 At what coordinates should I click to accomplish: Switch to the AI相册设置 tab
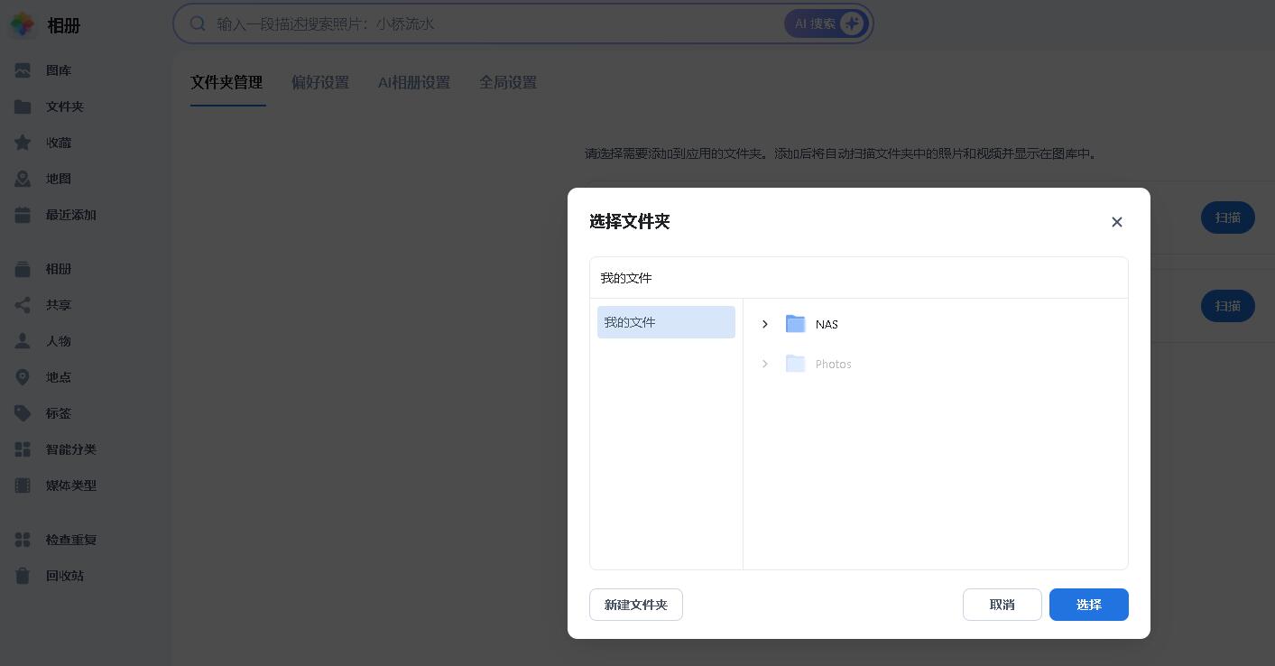414,82
